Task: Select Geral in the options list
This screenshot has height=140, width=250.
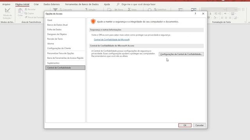Action: (65, 20)
